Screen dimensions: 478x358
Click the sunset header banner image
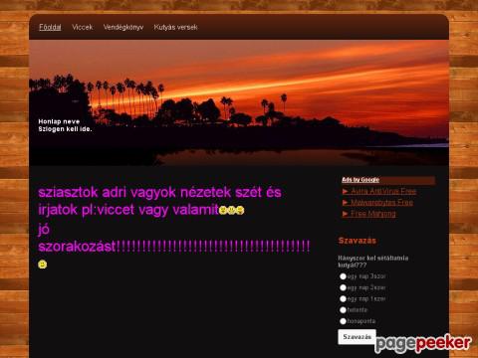click(239, 102)
